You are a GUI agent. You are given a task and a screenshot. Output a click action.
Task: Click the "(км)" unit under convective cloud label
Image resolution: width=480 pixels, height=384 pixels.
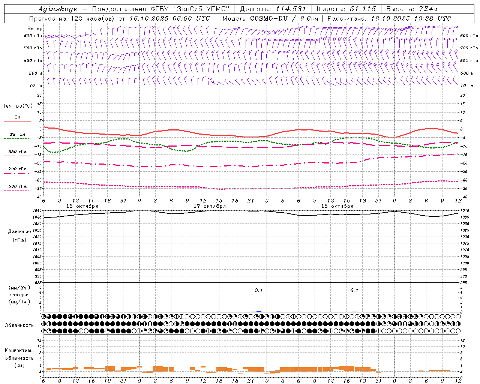[19, 365]
